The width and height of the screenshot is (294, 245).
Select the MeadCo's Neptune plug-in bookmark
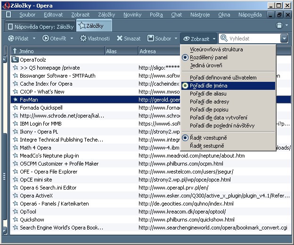[x=151, y=156]
